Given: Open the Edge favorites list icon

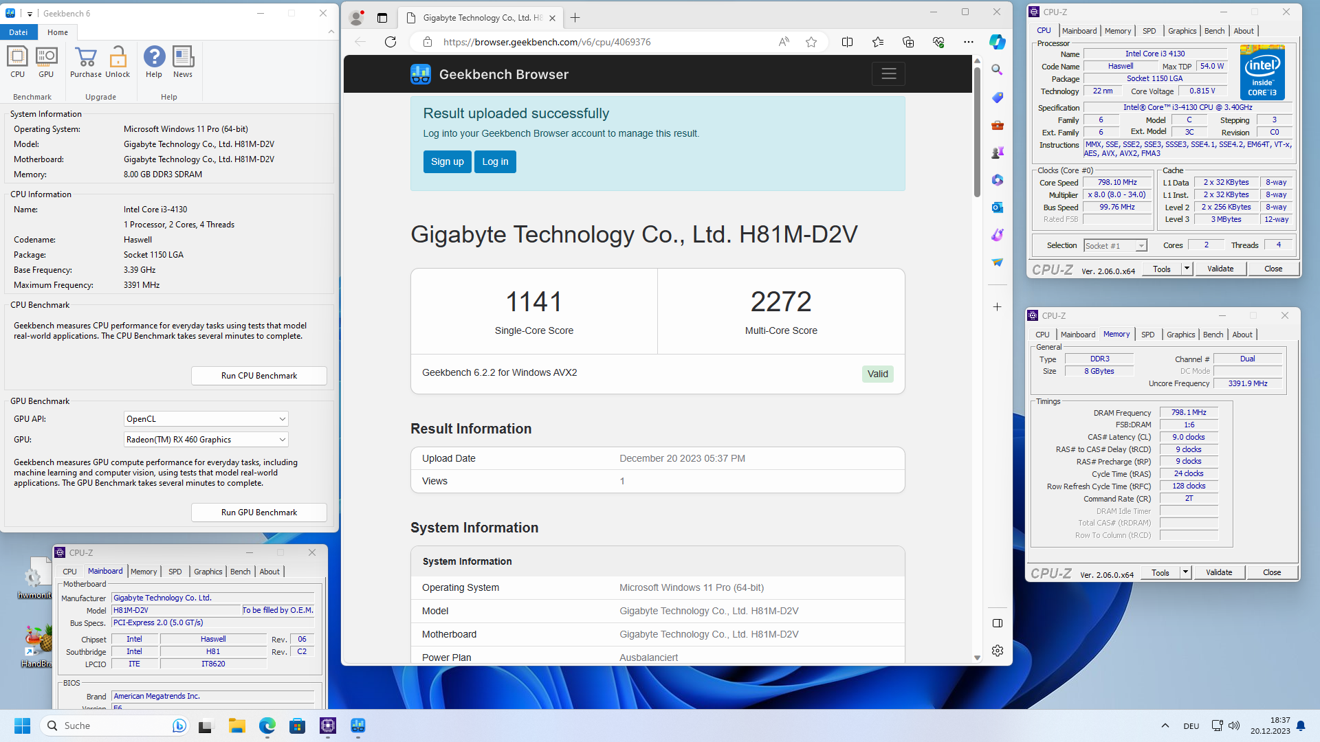Looking at the screenshot, I should click(878, 42).
